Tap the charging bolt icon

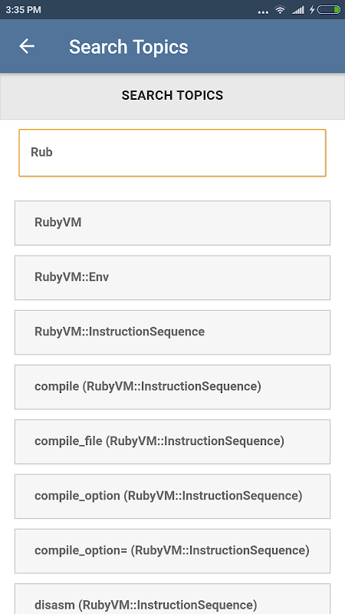click(x=312, y=10)
